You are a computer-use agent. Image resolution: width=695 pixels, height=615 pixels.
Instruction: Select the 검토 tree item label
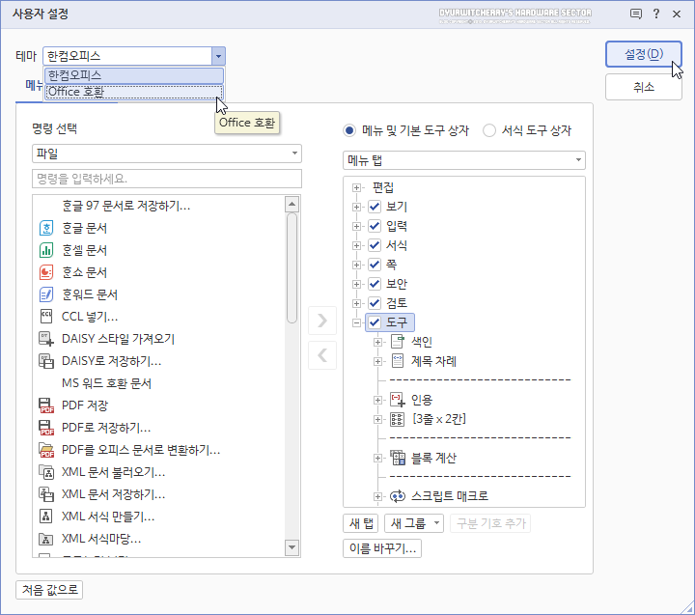pyautogui.click(x=397, y=303)
